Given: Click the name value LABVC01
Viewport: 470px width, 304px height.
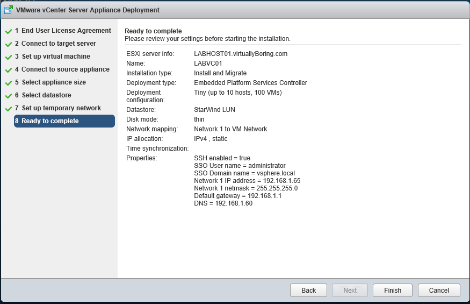Looking at the screenshot, I should point(208,63).
